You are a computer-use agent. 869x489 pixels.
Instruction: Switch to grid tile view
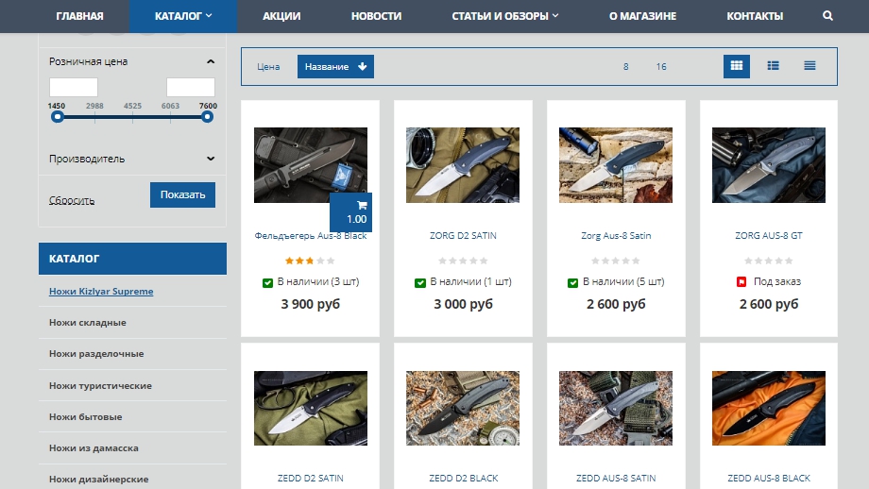[x=737, y=66]
